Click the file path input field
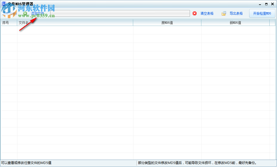 pyautogui.click(x=120, y=13)
